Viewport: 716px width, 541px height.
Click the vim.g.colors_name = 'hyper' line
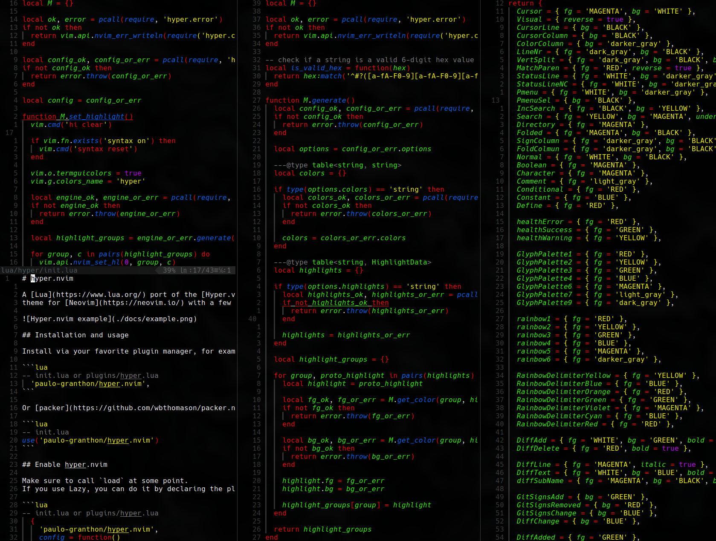88,181
